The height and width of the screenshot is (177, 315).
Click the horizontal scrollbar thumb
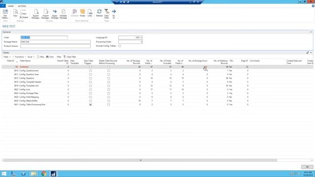click(x=140, y=160)
